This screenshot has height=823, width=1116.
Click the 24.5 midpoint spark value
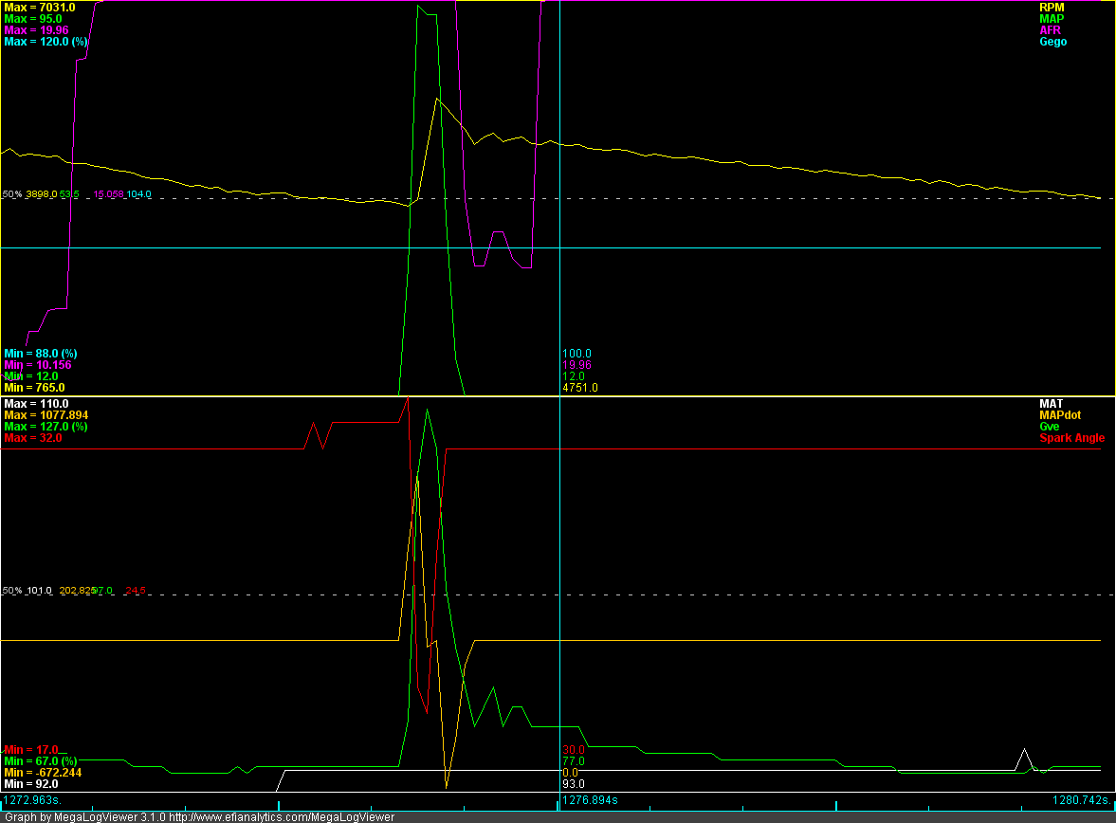click(x=136, y=591)
